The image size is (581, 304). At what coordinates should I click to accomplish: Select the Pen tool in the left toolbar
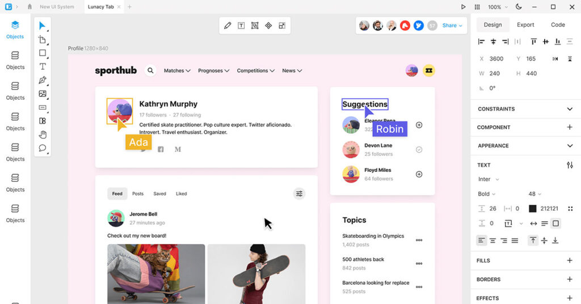pyautogui.click(x=43, y=80)
